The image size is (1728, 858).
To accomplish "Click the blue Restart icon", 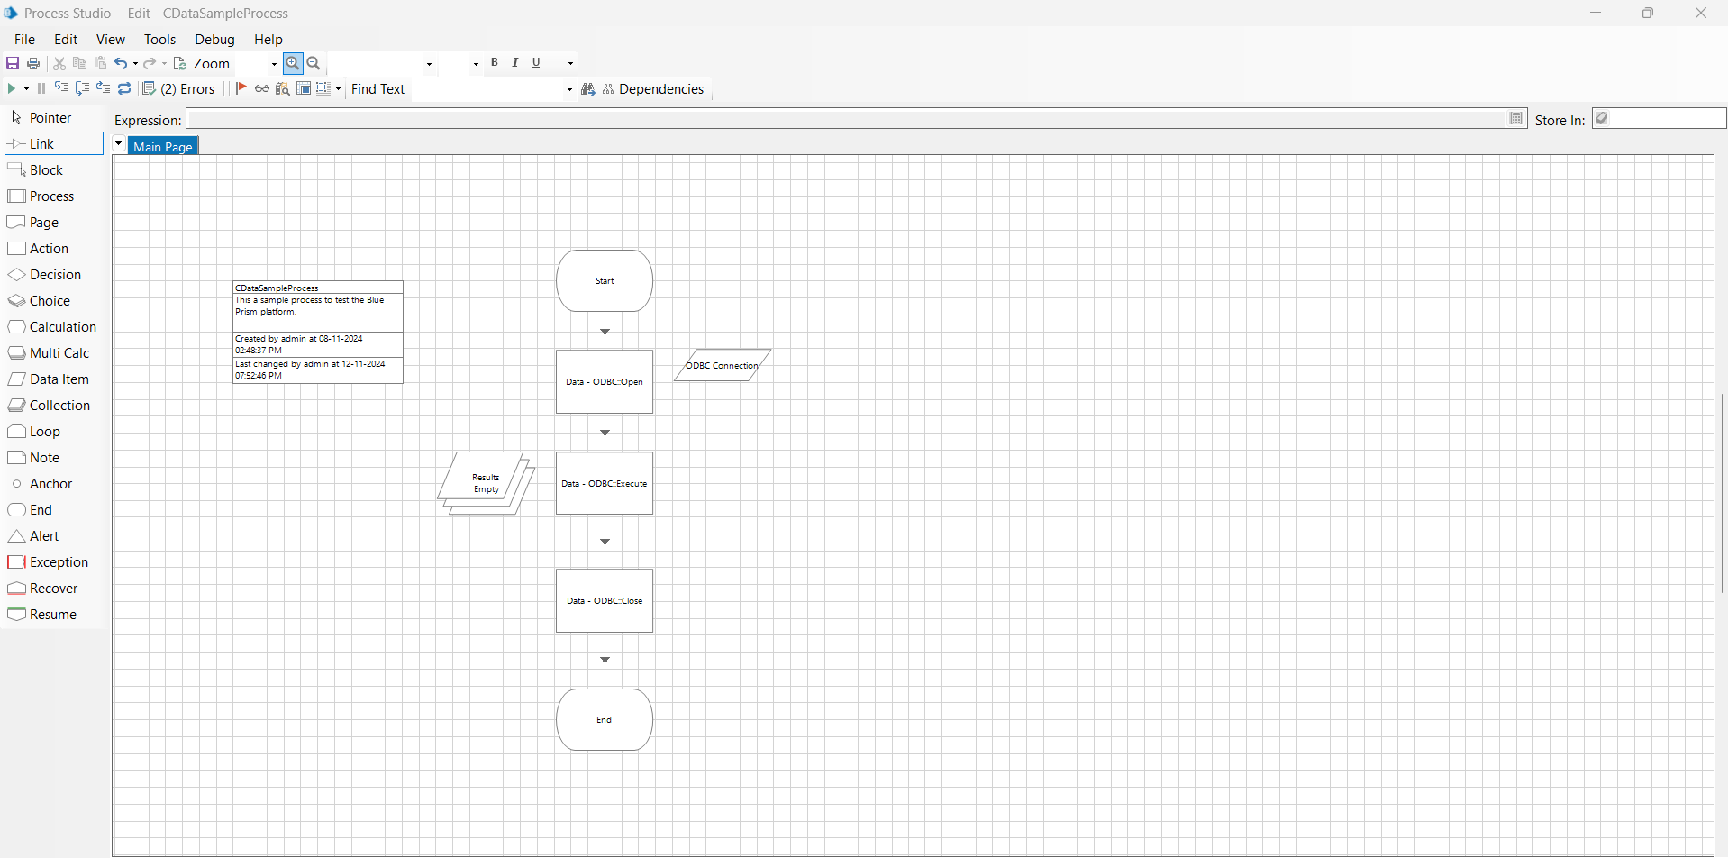I will (125, 88).
